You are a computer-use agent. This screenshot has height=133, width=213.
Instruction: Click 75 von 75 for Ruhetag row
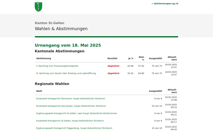[x=157, y=73]
